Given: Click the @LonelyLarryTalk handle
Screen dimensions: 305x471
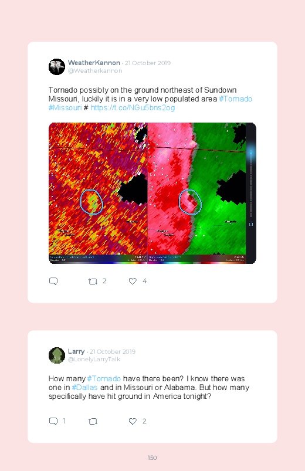Looking at the screenshot, I should click(x=94, y=359).
